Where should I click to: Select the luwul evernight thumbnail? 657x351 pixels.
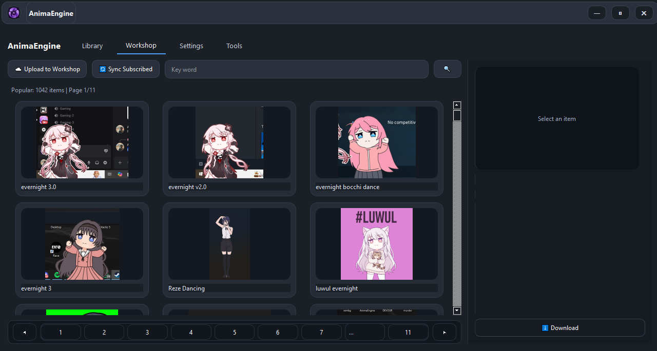tap(377, 244)
